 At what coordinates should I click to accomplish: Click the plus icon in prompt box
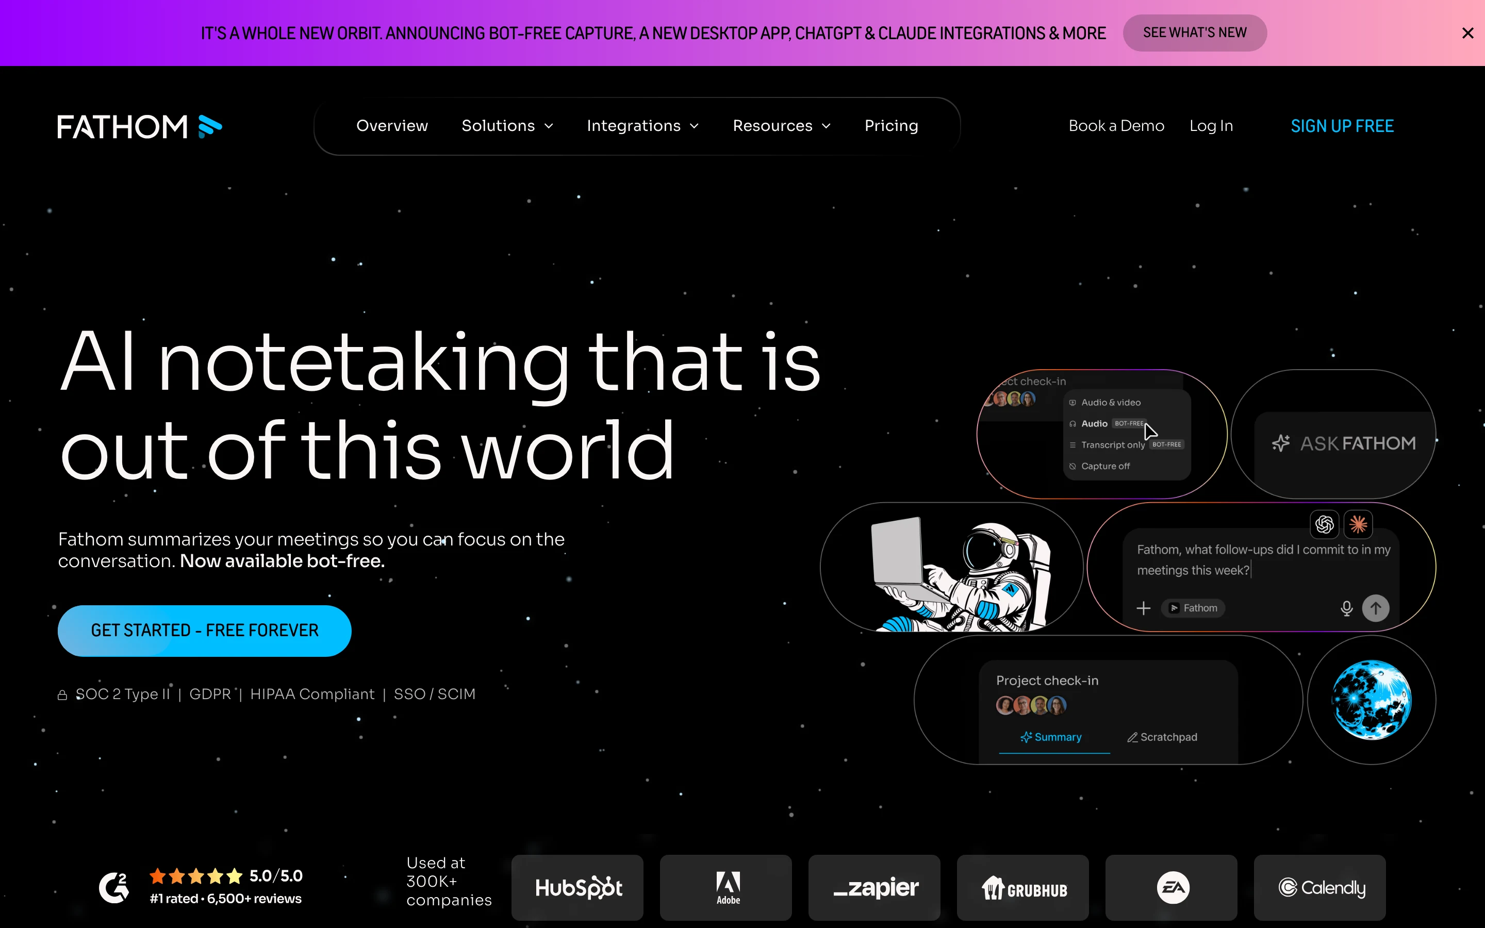pos(1143,608)
